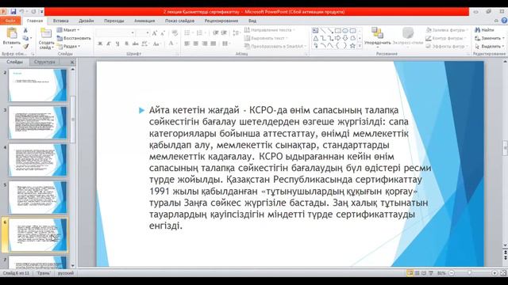Viewport: 508px width, 285px height.
Task: Pick the right arrow shape
Action: (337, 38)
